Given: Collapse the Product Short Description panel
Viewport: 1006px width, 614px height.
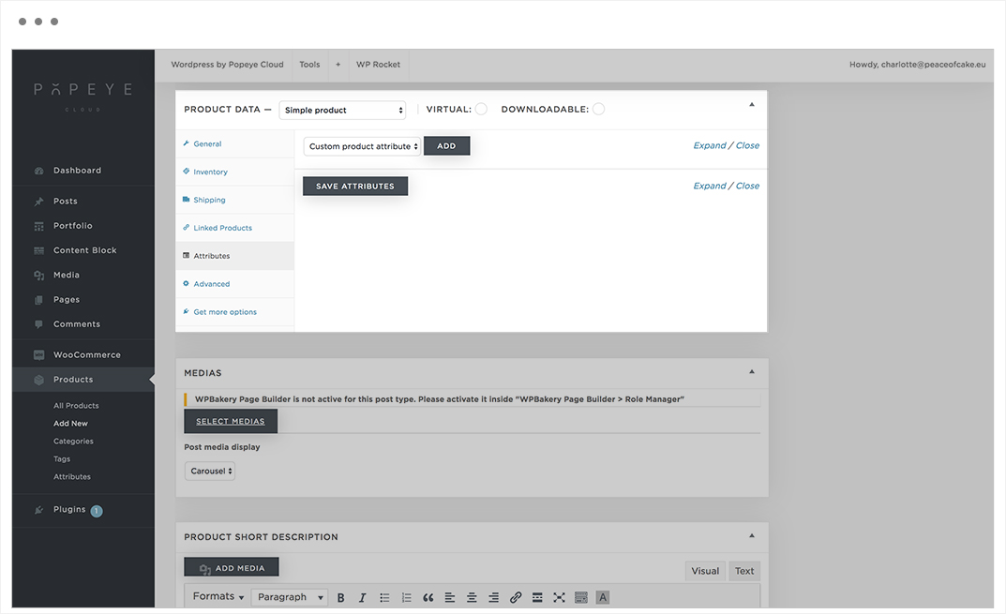Looking at the screenshot, I should tap(752, 535).
